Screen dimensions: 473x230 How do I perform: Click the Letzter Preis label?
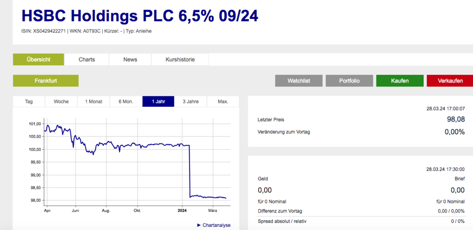pos(271,120)
